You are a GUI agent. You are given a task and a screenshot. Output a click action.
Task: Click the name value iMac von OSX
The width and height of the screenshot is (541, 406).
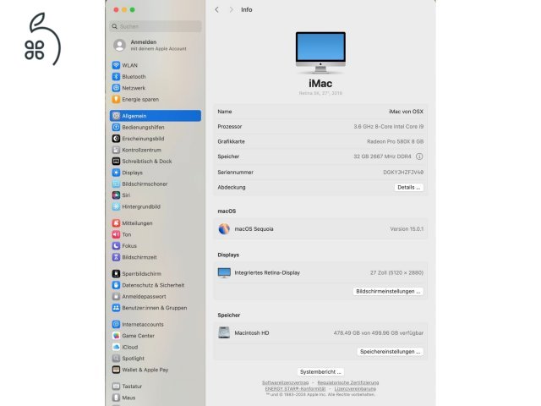tap(406, 112)
